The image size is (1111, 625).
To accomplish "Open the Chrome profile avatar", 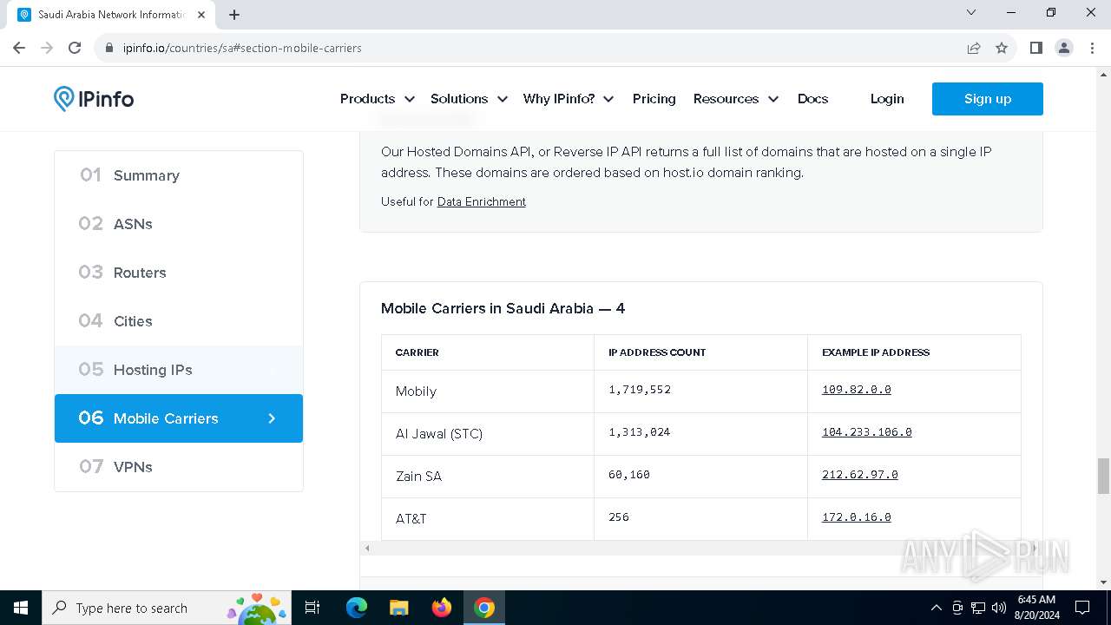I will tap(1064, 48).
